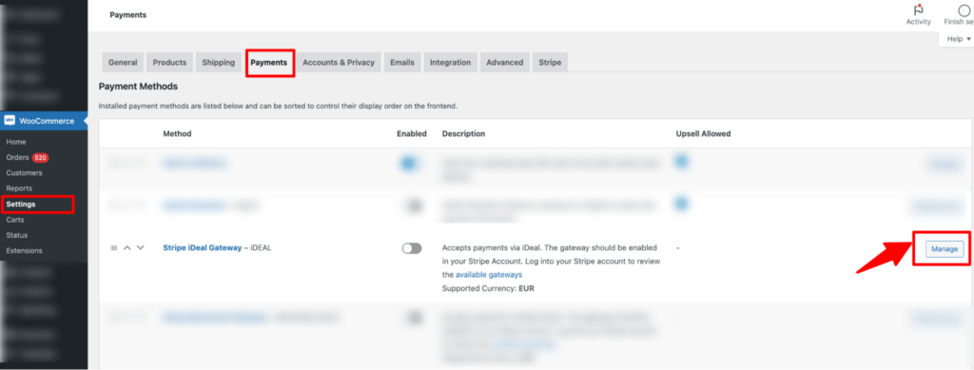Enable the Stripe iDeal Gateway toggle
This screenshot has width=974, height=370.
pos(412,248)
